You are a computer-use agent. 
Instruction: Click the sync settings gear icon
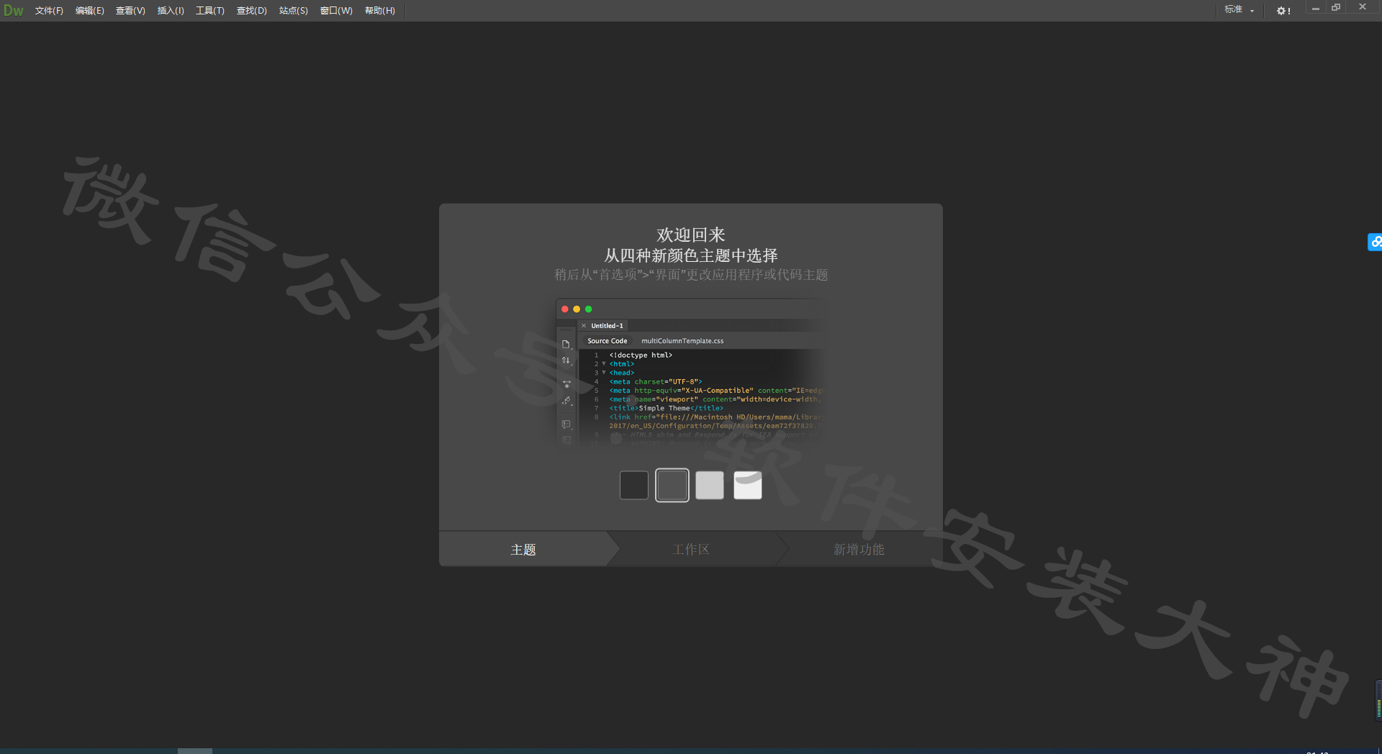pos(1283,11)
